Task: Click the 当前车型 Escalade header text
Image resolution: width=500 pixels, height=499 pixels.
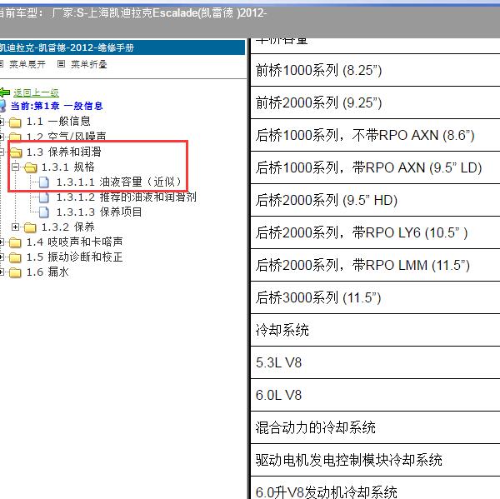Action: 133,13
